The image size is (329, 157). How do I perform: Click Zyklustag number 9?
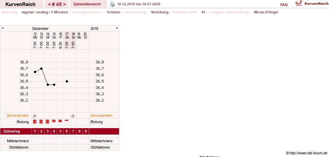86,132
